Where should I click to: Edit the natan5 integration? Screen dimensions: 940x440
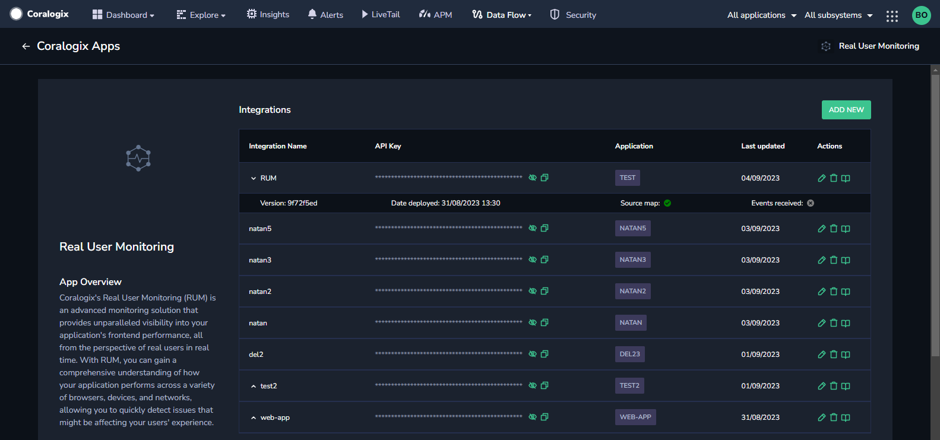coord(822,229)
